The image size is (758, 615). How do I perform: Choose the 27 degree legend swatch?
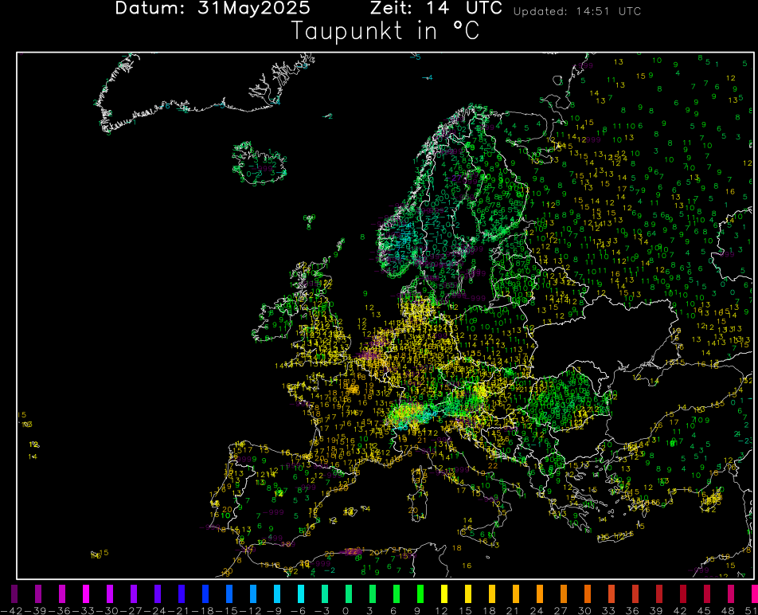(565, 593)
